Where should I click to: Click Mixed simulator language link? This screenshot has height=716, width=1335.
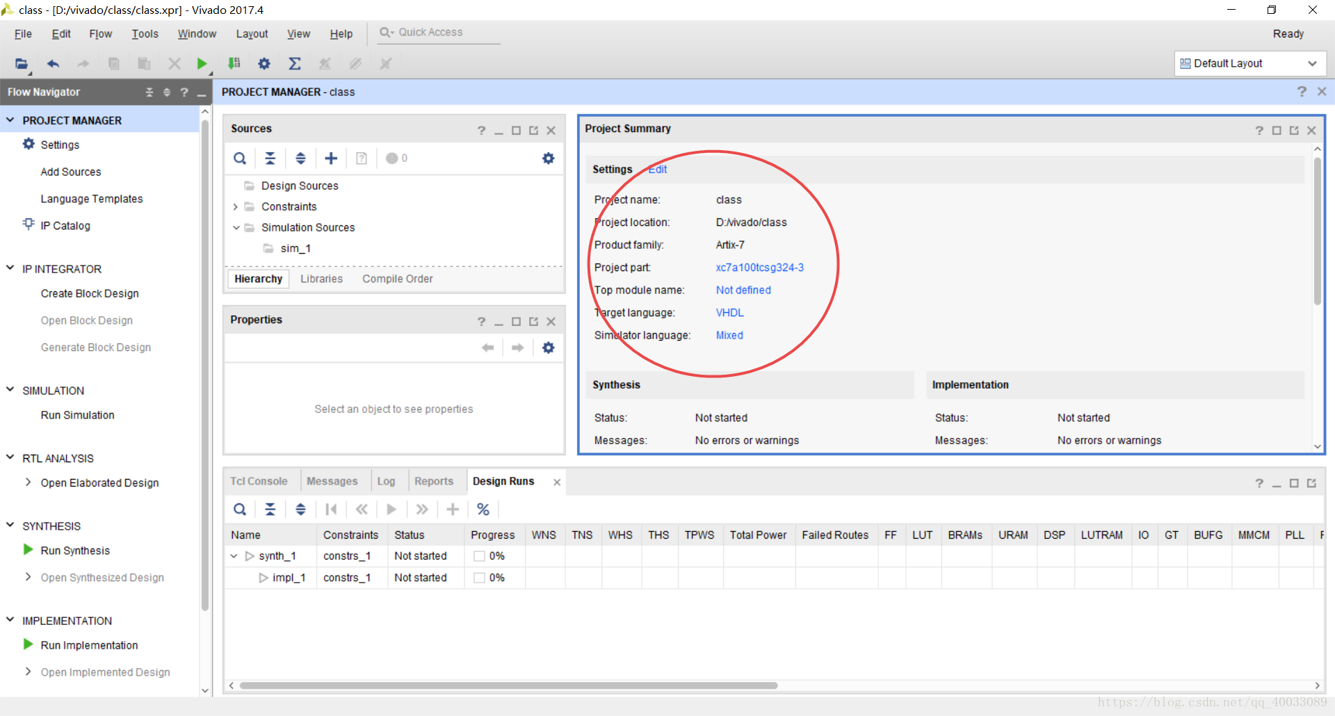[729, 335]
